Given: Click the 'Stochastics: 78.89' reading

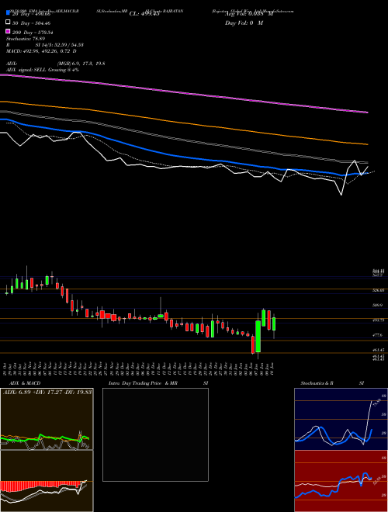Looking at the screenshot, I should point(26,39).
